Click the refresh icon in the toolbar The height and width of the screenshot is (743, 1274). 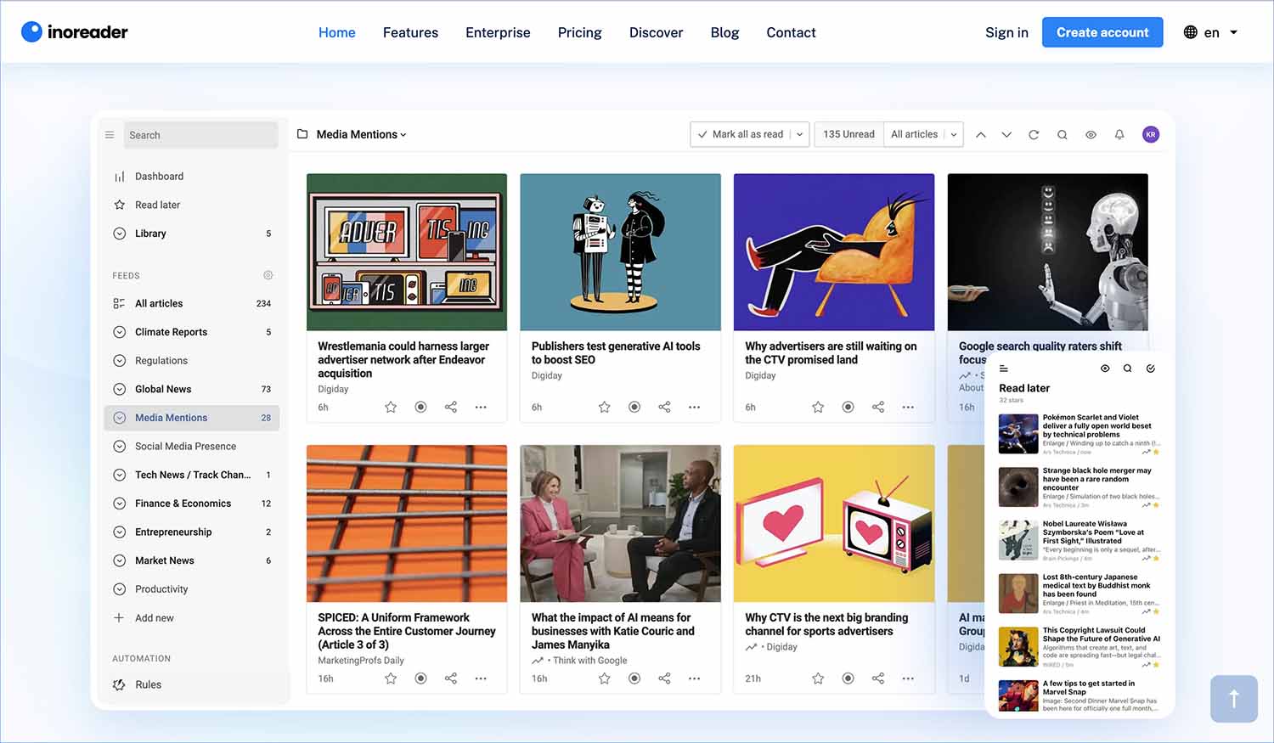tap(1034, 135)
